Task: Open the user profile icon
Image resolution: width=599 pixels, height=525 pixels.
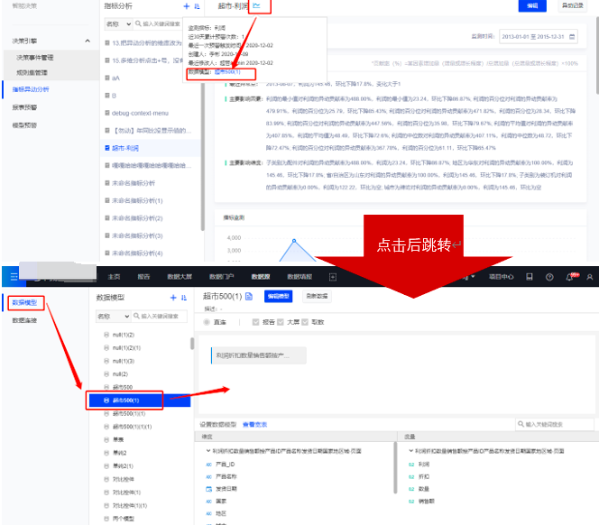Action: [x=589, y=277]
